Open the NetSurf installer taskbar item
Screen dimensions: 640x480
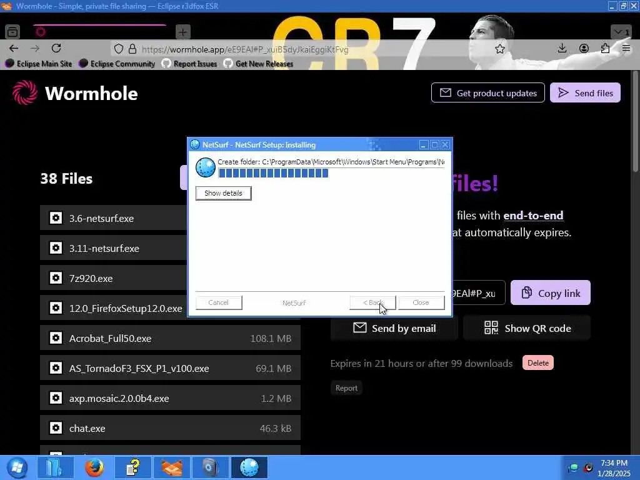249,467
